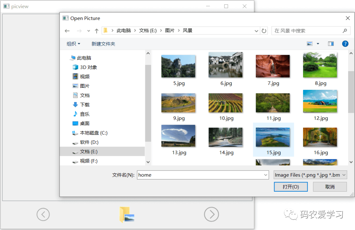The height and width of the screenshot is (230, 355).
Task: Select 本地磁盘 (C:) drive
Action: tap(90, 133)
